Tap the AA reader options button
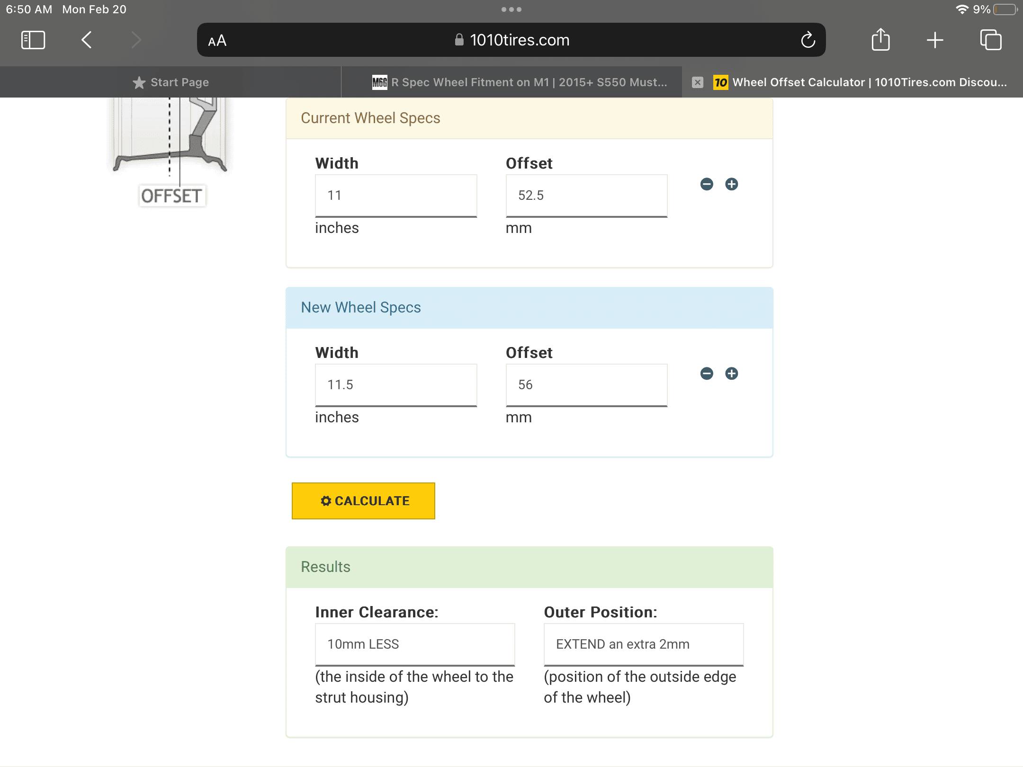The height and width of the screenshot is (767, 1023). (217, 41)
